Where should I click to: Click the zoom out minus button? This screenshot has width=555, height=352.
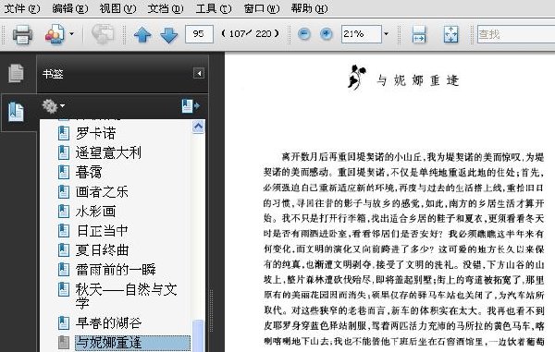(304, 34)
